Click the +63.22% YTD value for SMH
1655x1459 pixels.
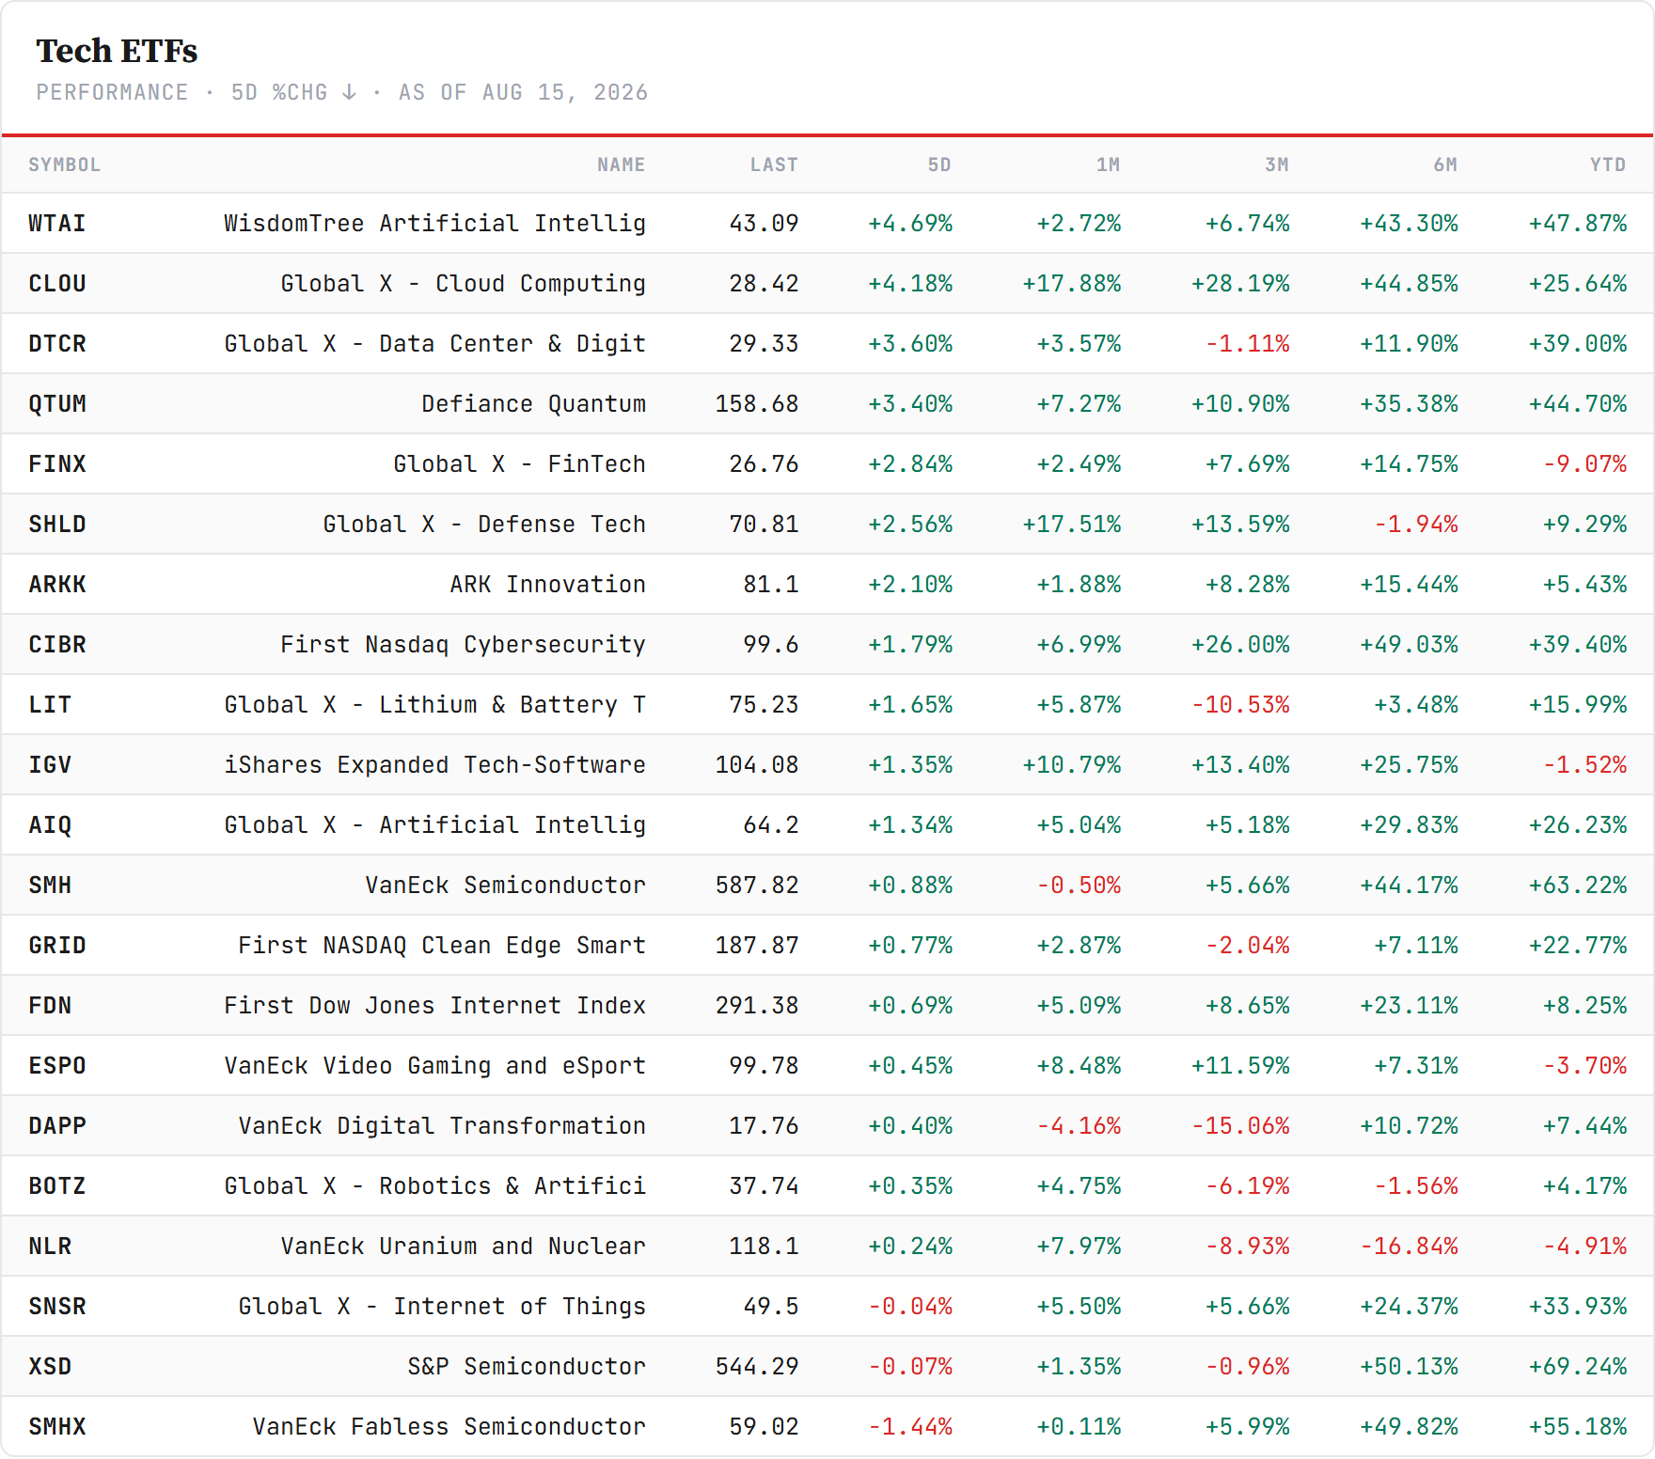(x=1578, y=886)
